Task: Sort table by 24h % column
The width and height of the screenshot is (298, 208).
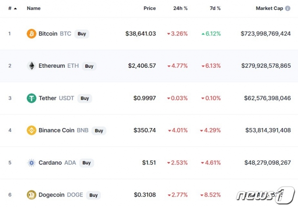Action: pos(181,8)
